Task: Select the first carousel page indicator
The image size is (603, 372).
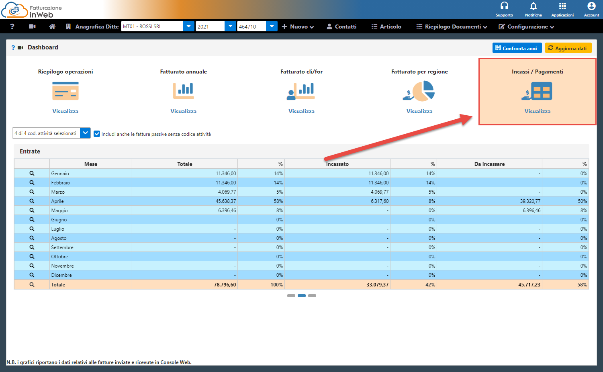Action: pos(291,296)
